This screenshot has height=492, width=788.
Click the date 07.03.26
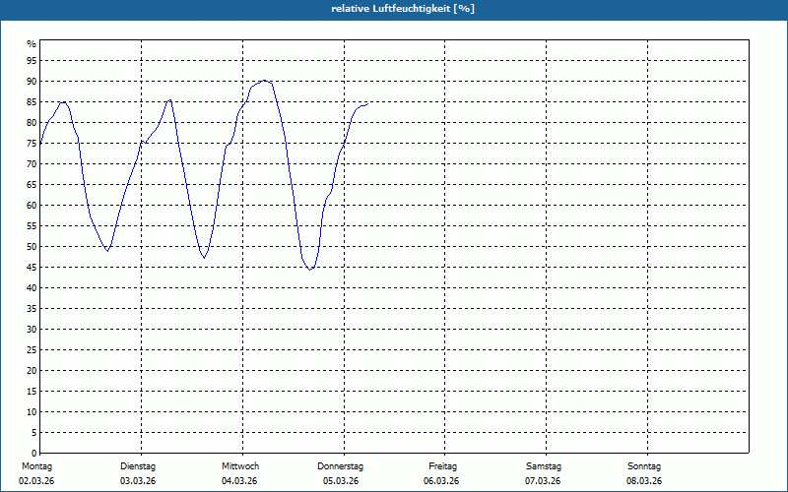543,481
